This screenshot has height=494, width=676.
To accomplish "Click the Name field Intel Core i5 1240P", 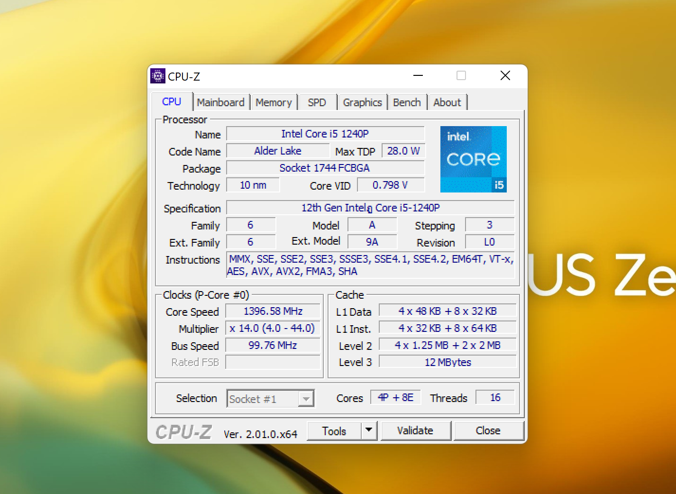I will coord(325,134).
